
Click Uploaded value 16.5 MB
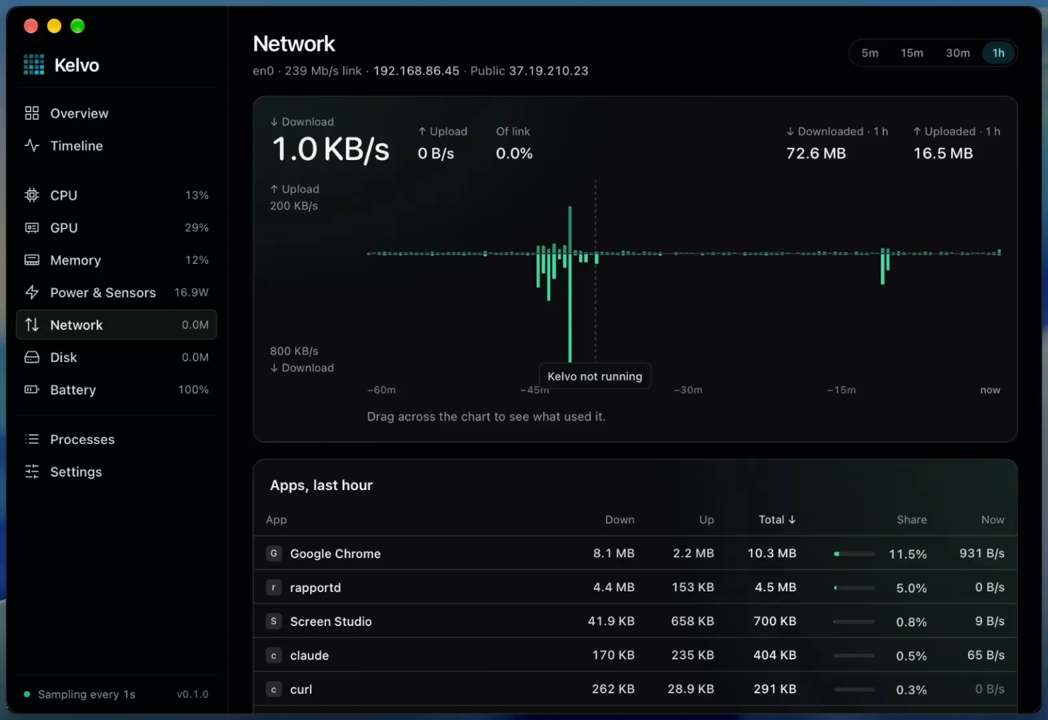tap(943, 153)
